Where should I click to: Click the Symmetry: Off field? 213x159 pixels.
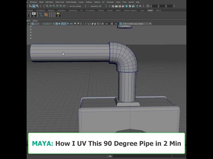point(98,6)
